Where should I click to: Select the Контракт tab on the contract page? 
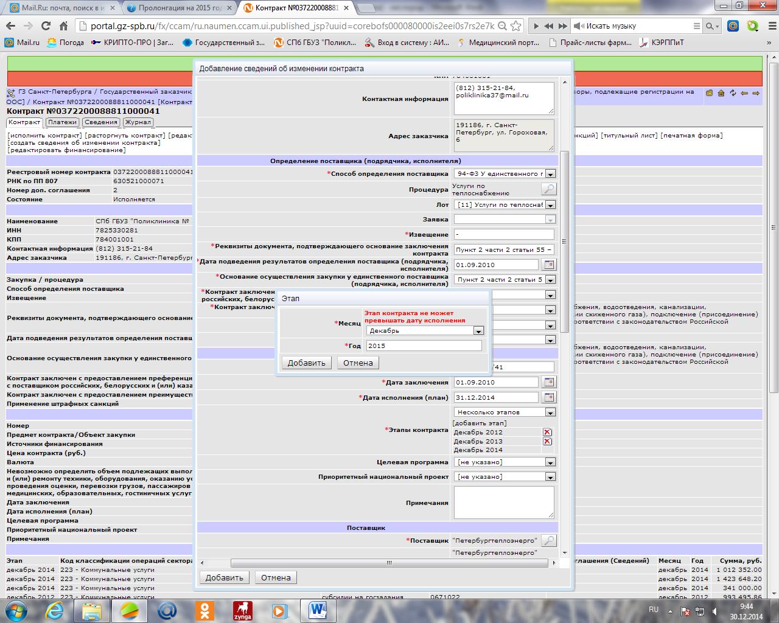click(24, 122)
